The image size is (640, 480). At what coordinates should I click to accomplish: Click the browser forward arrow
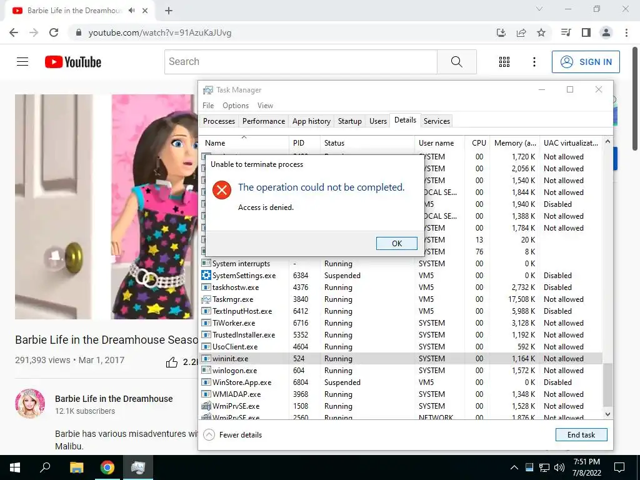(34, 32)
